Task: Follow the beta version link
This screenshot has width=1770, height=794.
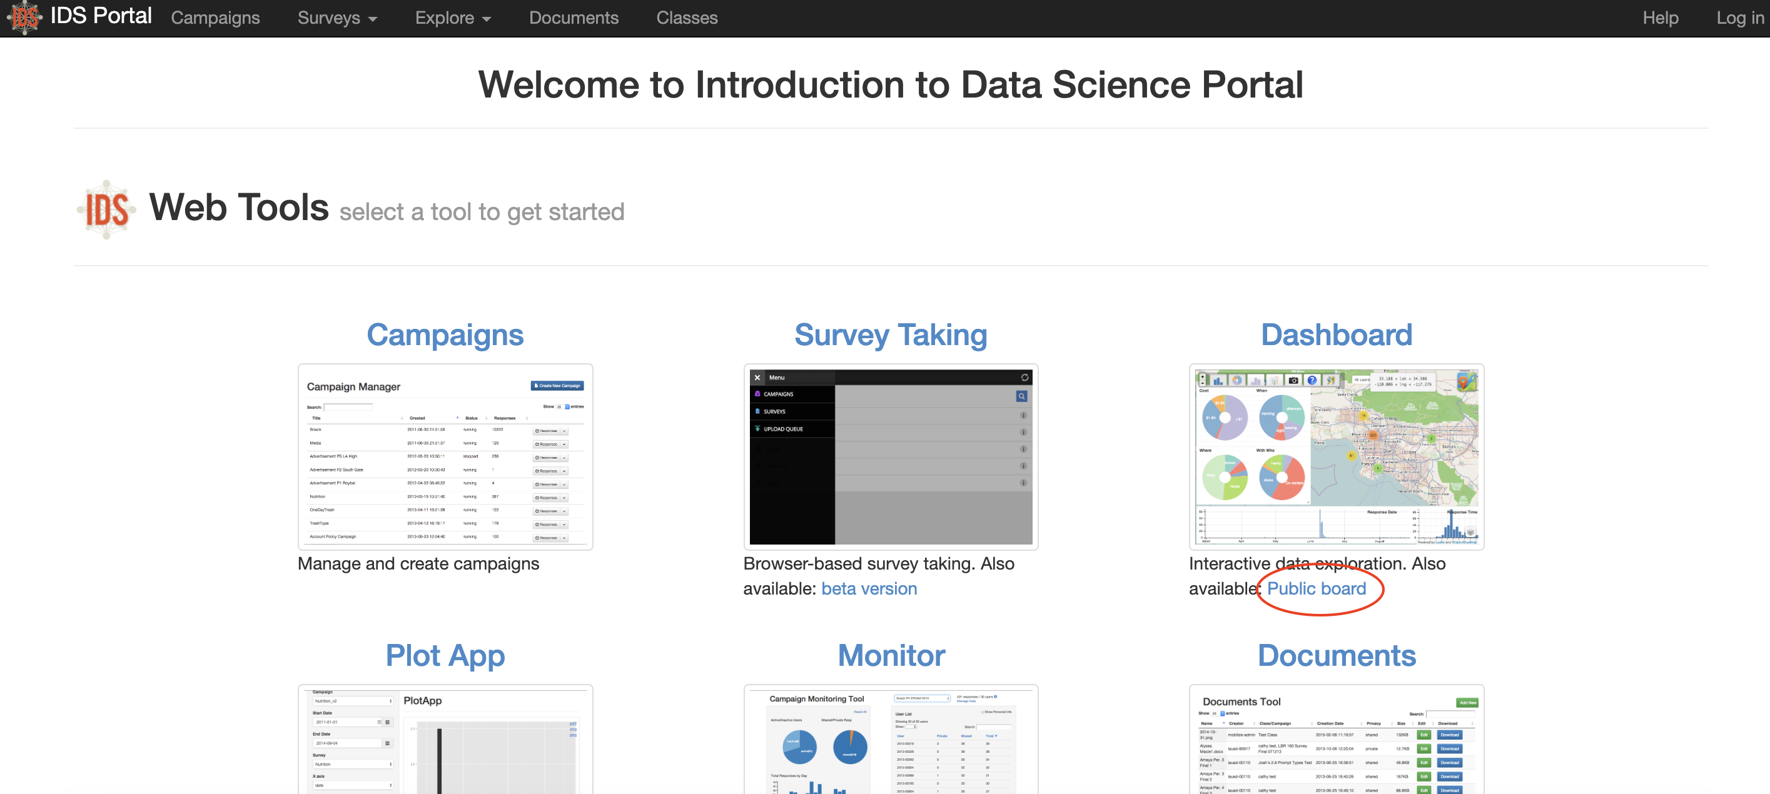Action: click(869, 589)
